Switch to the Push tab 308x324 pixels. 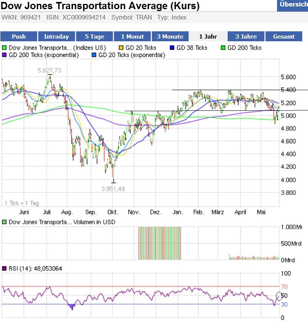coord(19,37)
